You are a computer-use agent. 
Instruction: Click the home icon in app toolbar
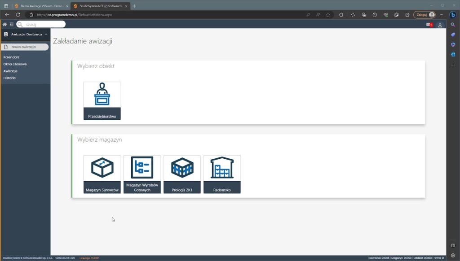click(5, 24)
